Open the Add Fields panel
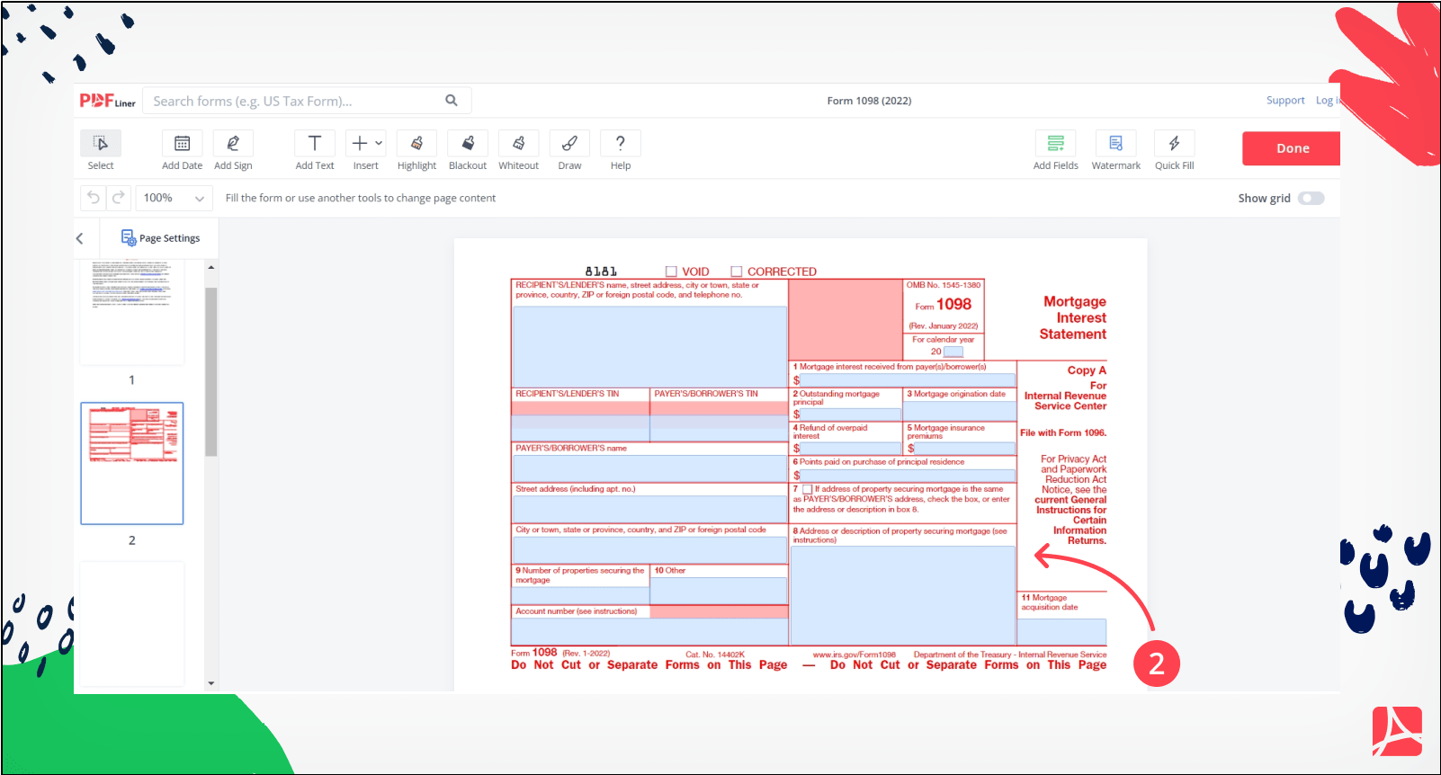1441x775 pixels. [1055, 144]
